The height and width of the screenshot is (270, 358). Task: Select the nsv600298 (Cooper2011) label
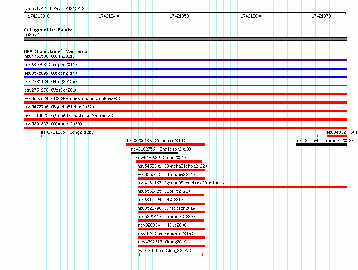tap(51, 65)
